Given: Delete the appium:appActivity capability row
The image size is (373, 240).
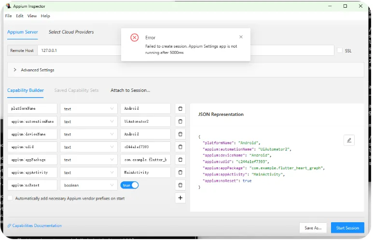Looking at the screenshot, I should pyautogui.click(x=180, y=172).
